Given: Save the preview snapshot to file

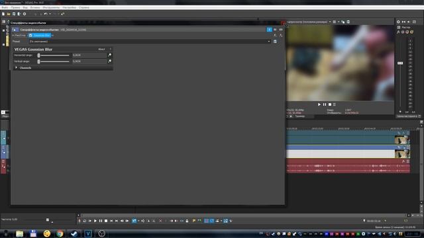Looking at the screenshot, I should pos(348,22).
